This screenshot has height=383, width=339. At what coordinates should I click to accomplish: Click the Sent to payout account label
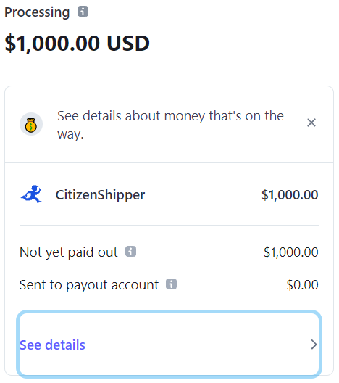(89, 285)
